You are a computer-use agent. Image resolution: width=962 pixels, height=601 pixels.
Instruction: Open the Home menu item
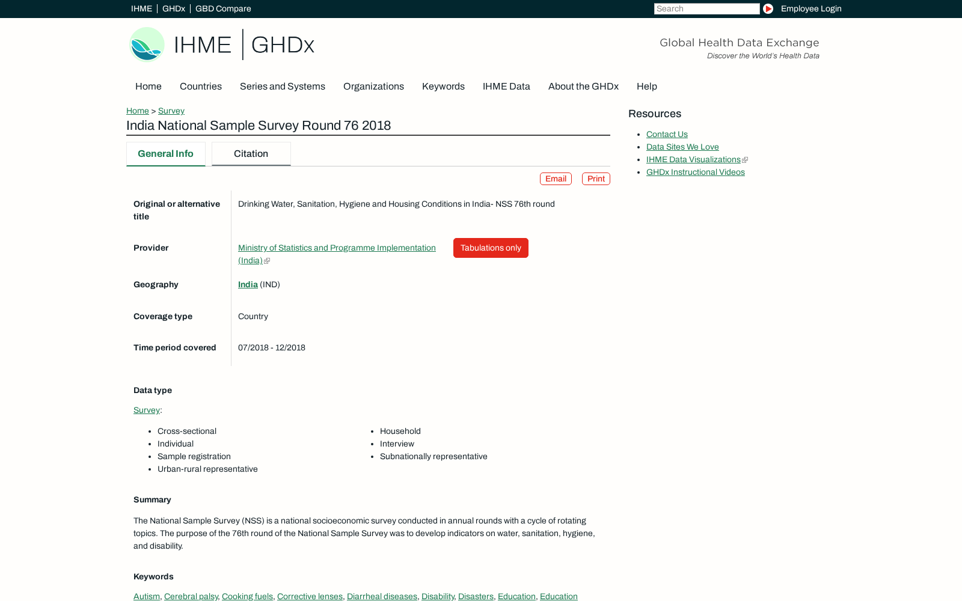tap(149, 87)
